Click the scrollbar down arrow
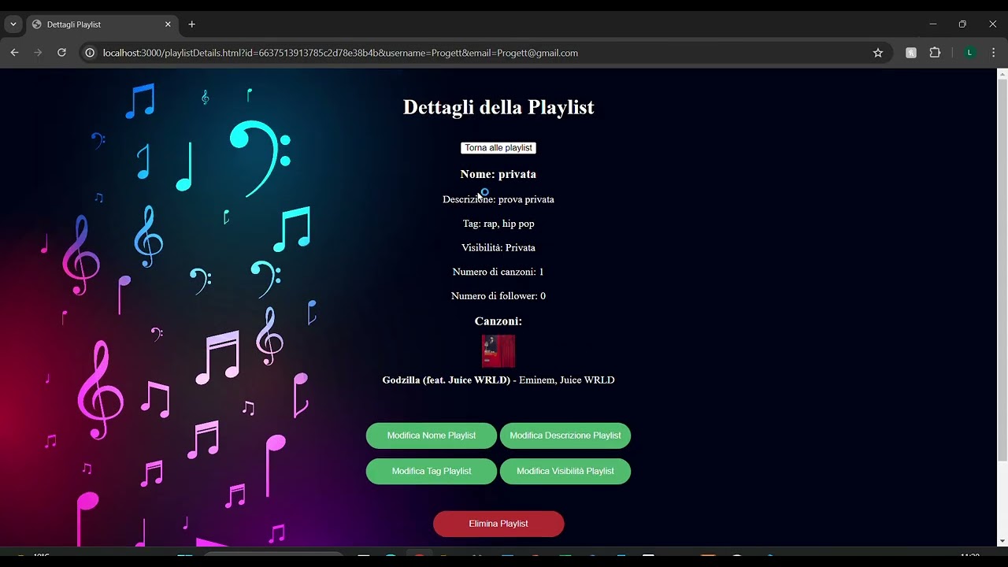 point(1002,541)
